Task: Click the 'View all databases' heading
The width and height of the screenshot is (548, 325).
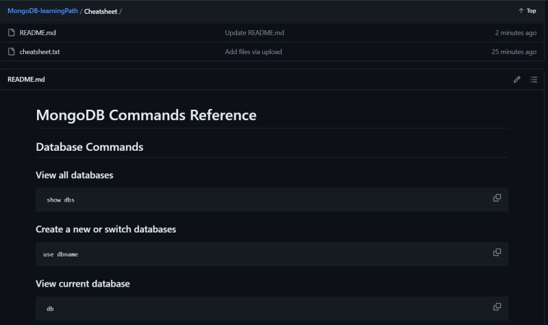Action: click(75, 175)
